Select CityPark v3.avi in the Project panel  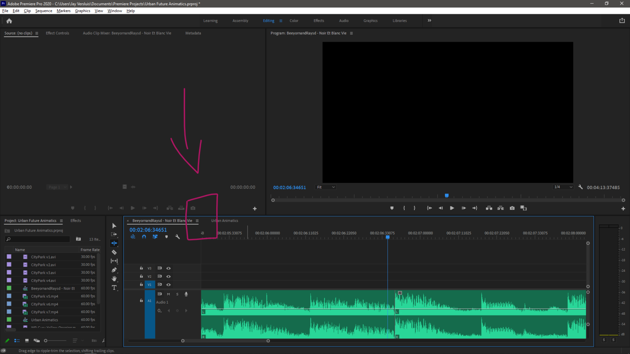(43, 273)
